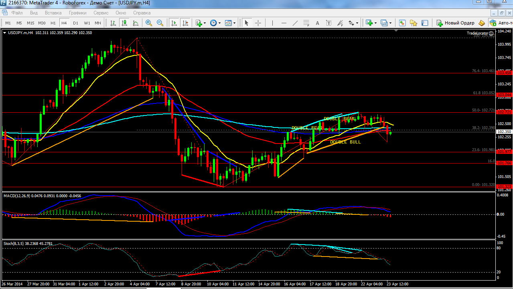Open the arrows objects dropdown
Image resolution: width=513 pixels, height=289 pixels.
353,23
